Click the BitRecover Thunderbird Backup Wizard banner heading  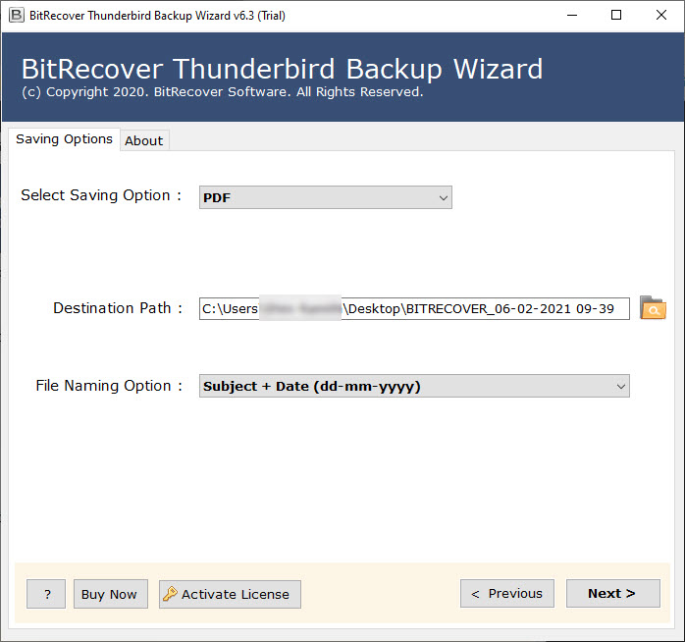[x=282, y=69]
